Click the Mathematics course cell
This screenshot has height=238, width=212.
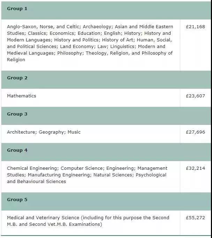click(91, 98)
